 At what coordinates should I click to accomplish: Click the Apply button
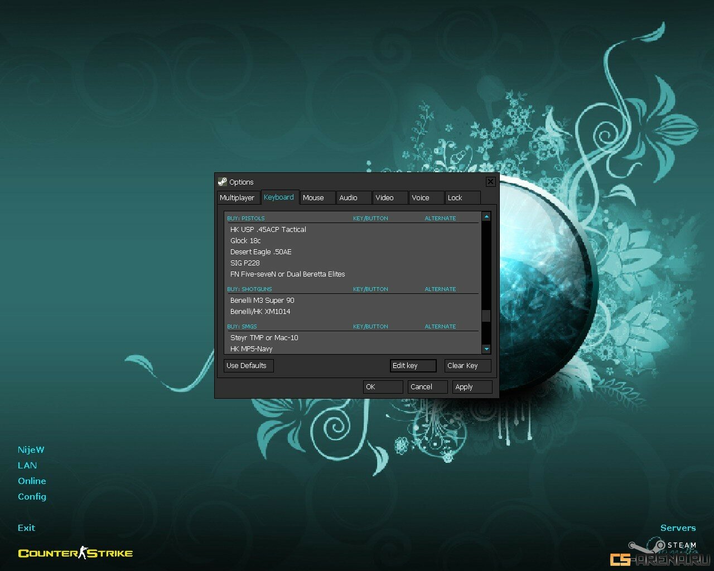(x=472, y=387)
